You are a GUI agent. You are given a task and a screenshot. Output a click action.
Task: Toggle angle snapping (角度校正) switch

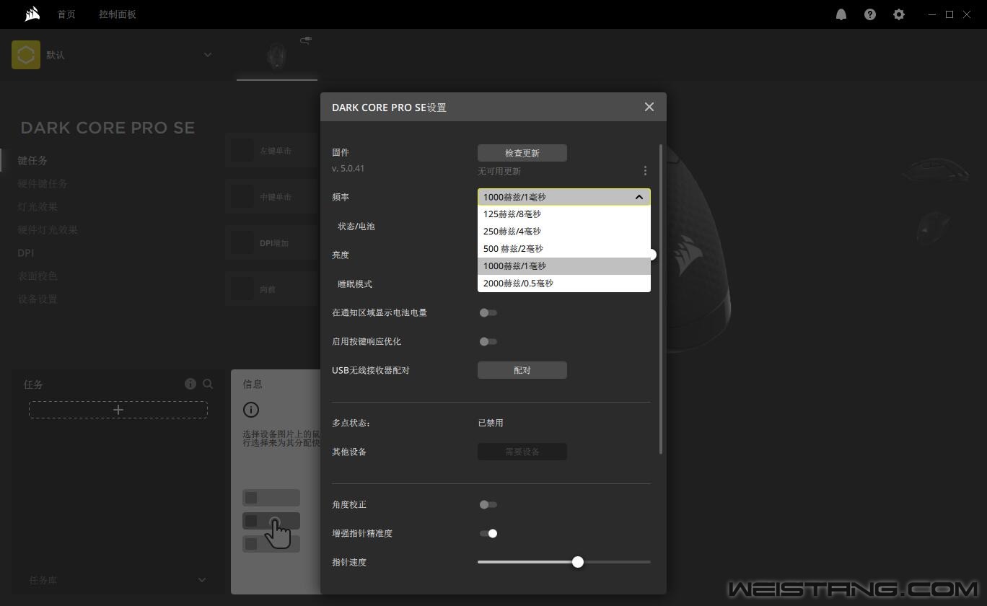(488, 504)
